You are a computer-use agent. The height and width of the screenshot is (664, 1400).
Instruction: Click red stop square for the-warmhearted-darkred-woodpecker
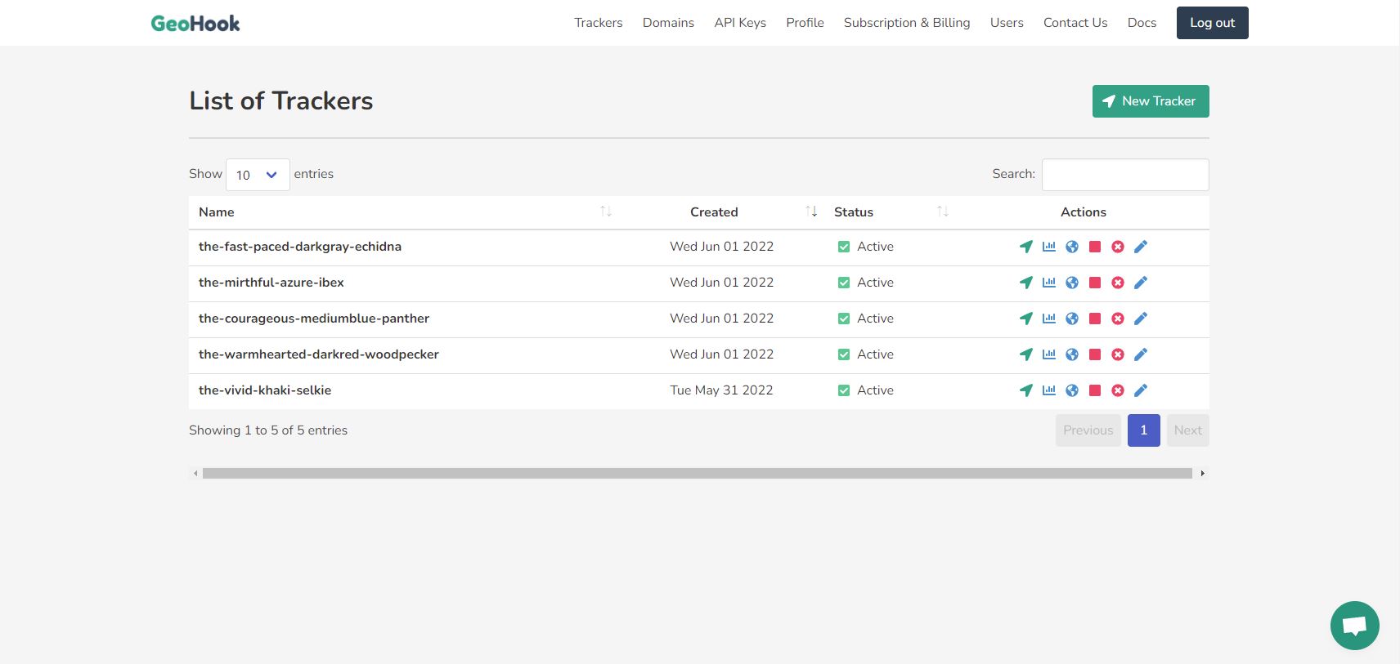pyautogui.click(x=1095, y=354)
